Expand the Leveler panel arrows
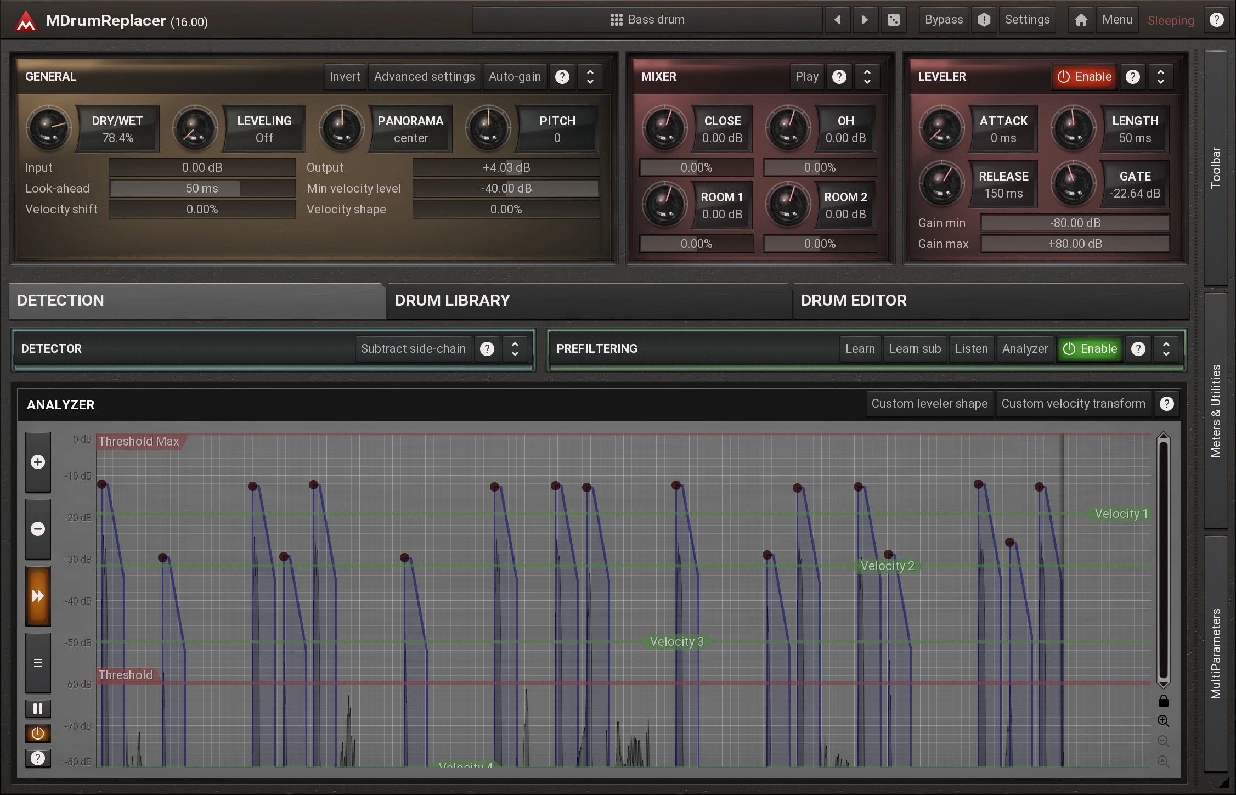Image resolution: width=1236 pixels, height=795 pixels. click(1161, 77)
